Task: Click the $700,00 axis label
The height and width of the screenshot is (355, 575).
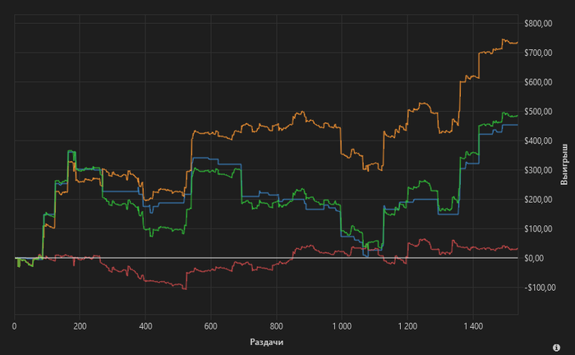Action: pyautogui.click(x=538, y=53)
